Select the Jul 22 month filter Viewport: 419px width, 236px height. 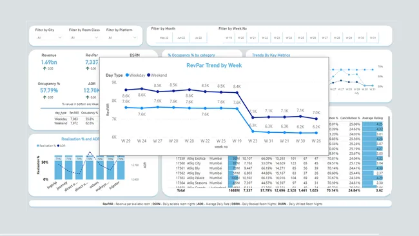(199, 37)
